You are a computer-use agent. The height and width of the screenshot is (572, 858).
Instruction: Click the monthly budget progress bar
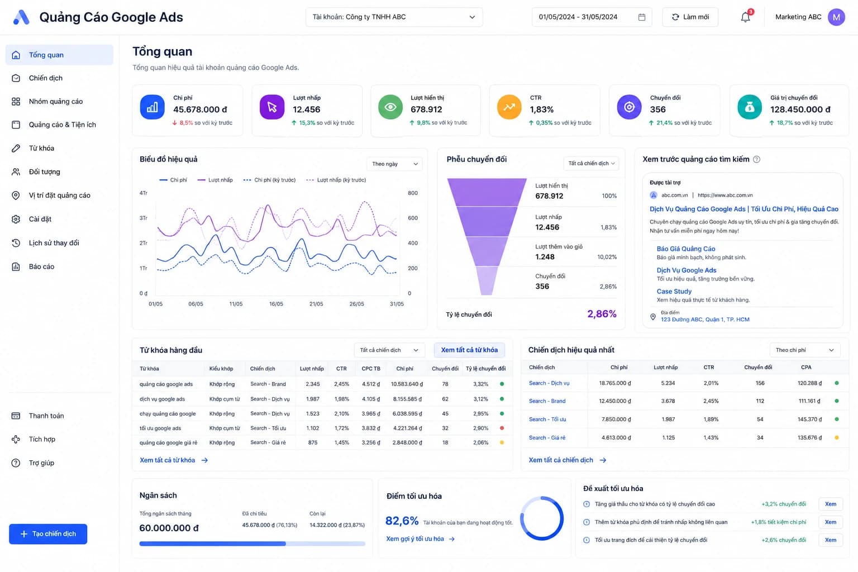tap(252, 544)
